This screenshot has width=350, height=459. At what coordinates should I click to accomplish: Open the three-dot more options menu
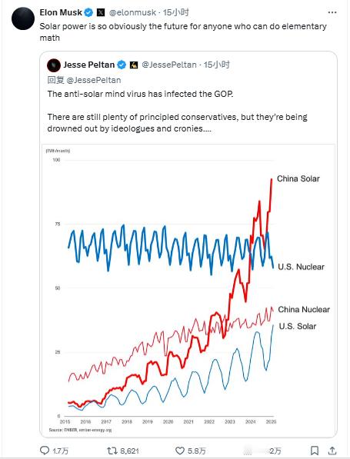tap(332, 12)
